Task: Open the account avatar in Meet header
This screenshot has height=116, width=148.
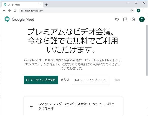Action: (x=142, y=19)
